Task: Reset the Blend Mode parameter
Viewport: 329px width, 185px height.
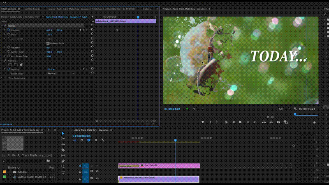Action: (x=92, y=73)
